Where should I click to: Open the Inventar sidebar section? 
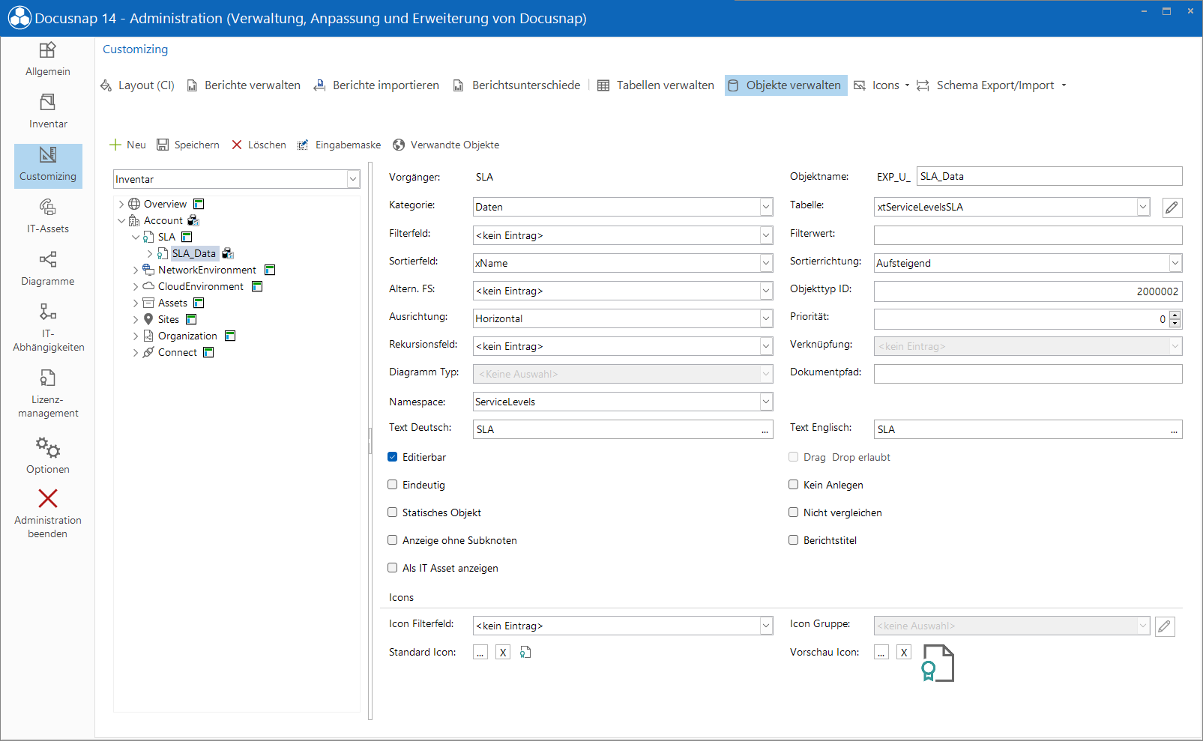[x=48, y=112]
